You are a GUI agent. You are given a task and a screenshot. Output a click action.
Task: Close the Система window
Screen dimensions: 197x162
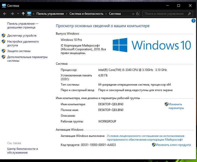click(190, 5)
